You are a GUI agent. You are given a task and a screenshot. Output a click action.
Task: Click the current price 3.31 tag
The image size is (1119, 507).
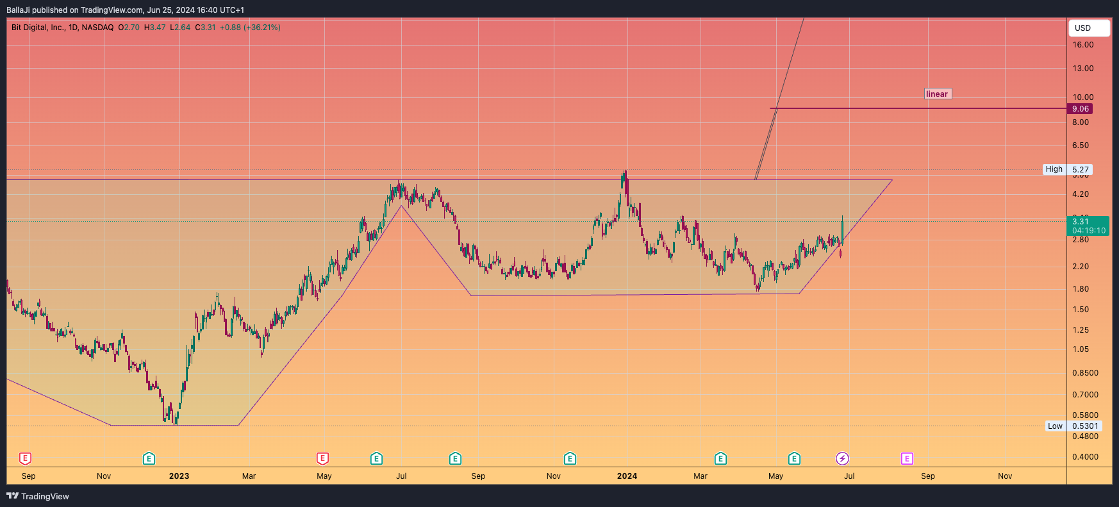[x=1081, y=222]
